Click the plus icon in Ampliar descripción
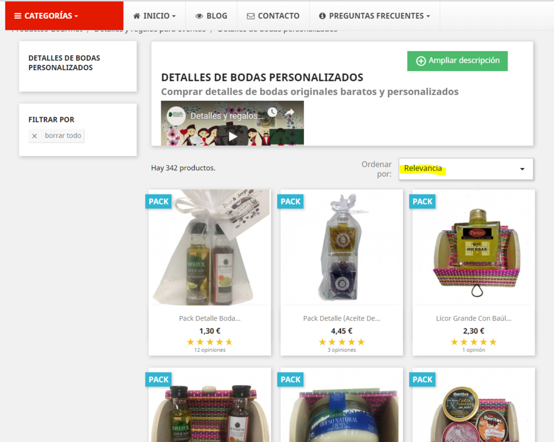554x442 pixels. point(420,61)
